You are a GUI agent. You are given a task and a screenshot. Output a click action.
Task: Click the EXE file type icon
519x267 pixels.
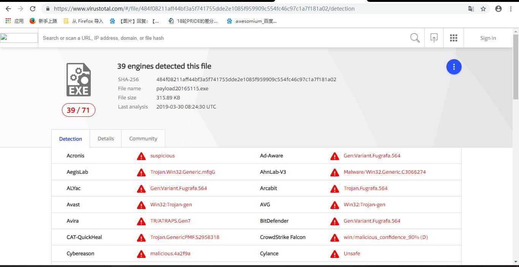point(79,80)
